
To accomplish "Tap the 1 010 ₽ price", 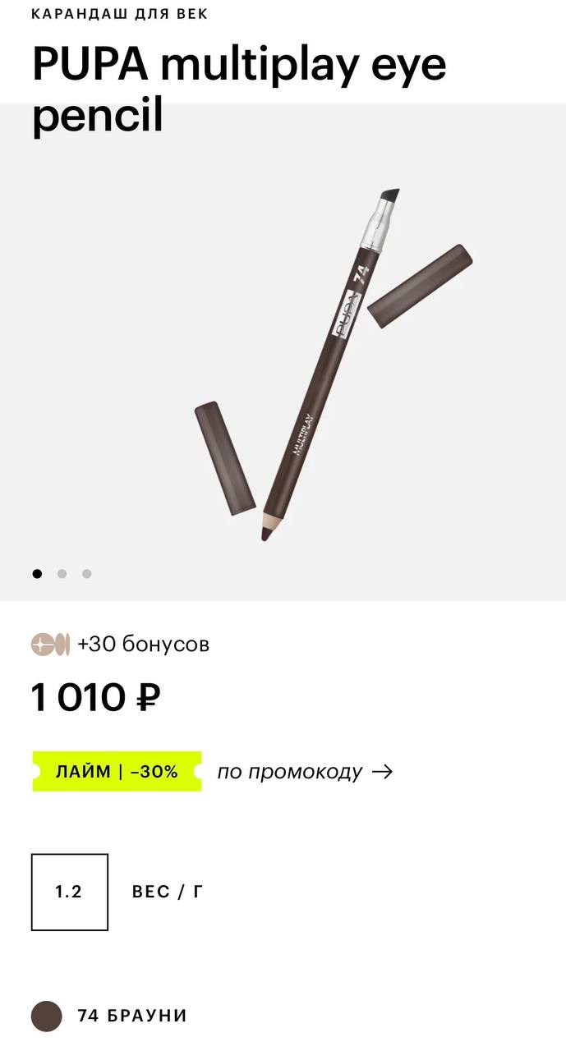I will [x=95, y=698].
